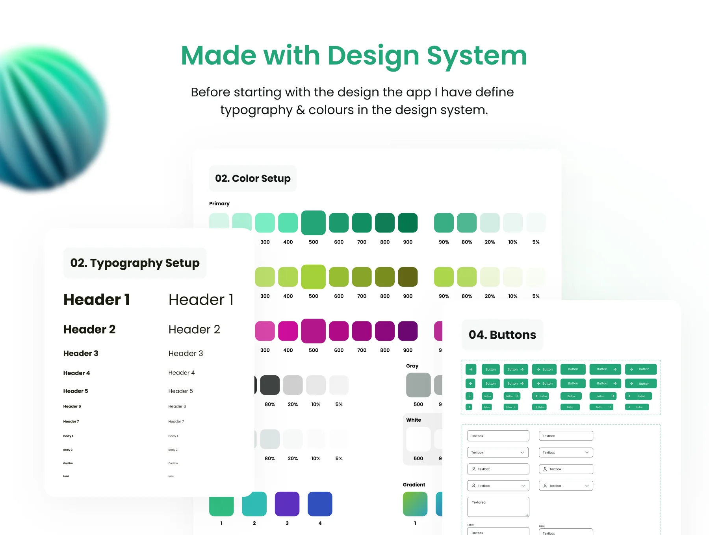
Task: Select the White 500 swatch
Action: point(418,439)
